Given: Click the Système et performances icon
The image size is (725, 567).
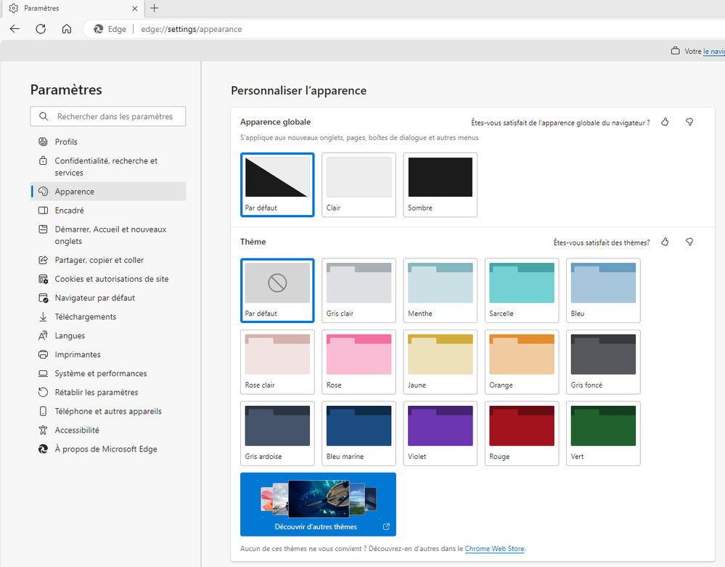Looking at the screenshot, I should click(43, 373).
